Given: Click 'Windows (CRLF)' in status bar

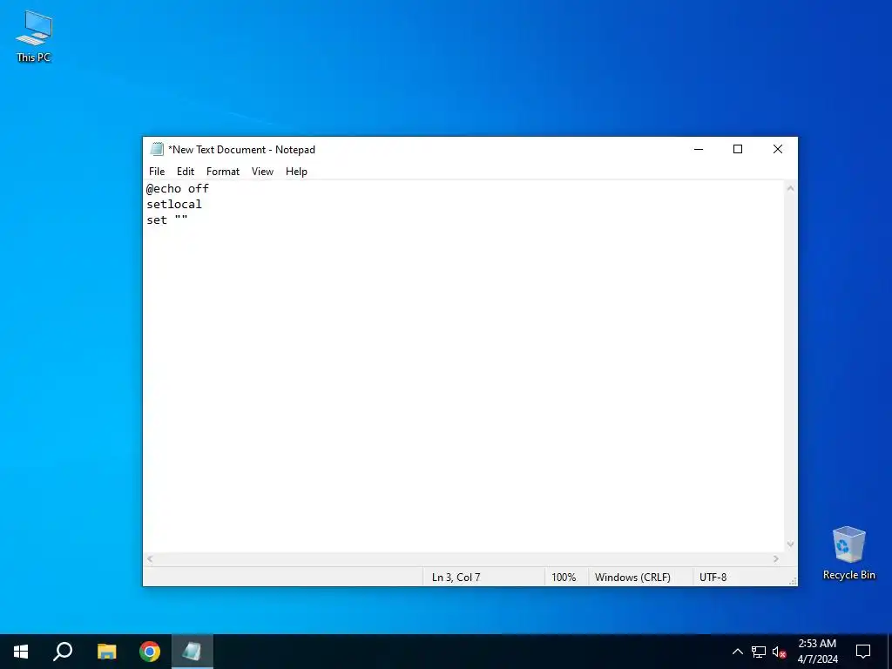Looking at the screenshot, I should 632,577.
